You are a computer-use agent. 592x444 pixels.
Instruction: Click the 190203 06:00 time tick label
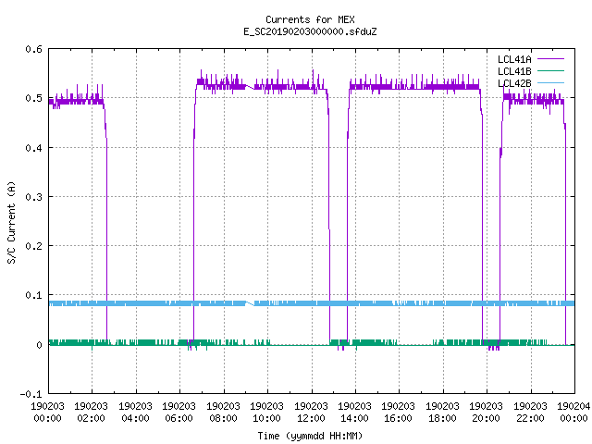[x=179, y=413]
